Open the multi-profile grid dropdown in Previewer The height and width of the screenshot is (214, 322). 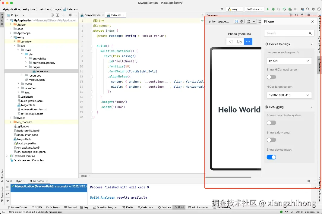[251, 21]
